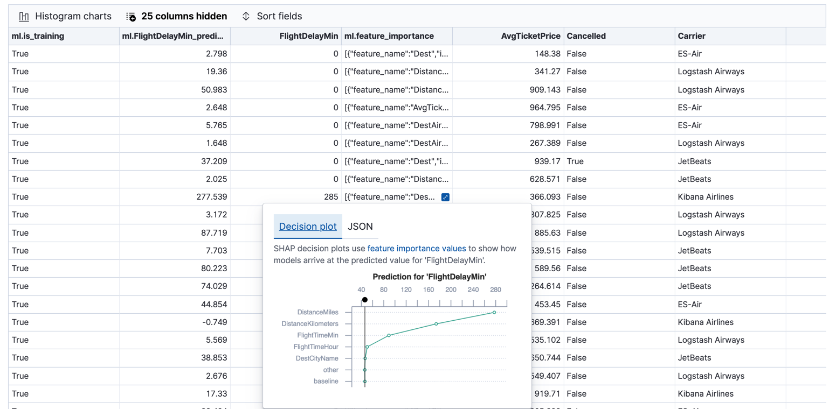The width and height of the screenshot is (829, 409).
Task: Click the Histogram charts bar-chart icon
Action: point(24,16)
